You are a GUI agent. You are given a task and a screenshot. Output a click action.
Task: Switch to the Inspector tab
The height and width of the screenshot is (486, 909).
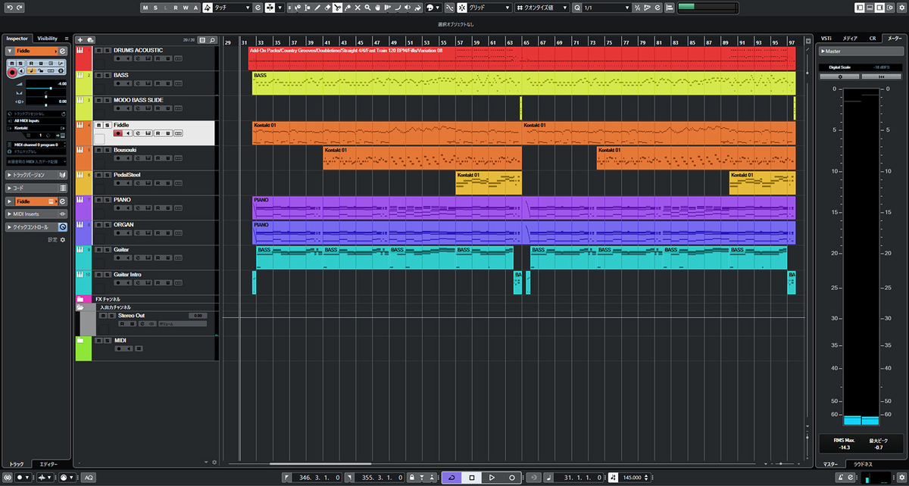point(17,38)
